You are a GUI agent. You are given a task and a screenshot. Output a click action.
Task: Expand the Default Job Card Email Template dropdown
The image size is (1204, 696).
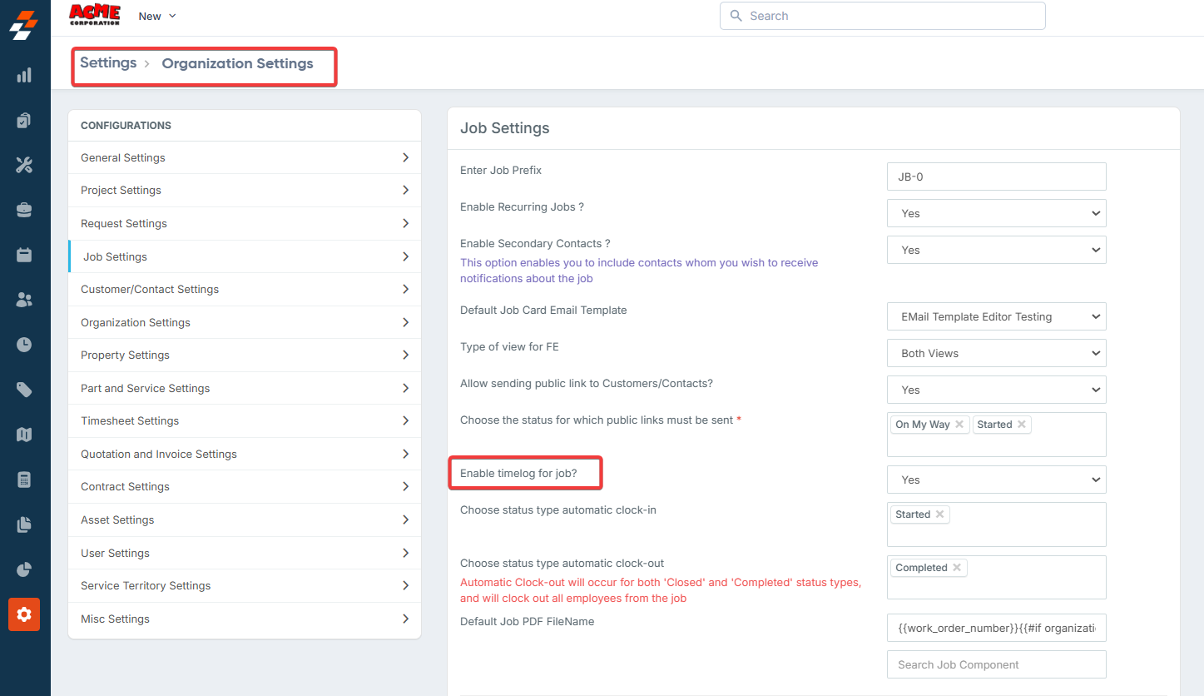tap(996, 316)
